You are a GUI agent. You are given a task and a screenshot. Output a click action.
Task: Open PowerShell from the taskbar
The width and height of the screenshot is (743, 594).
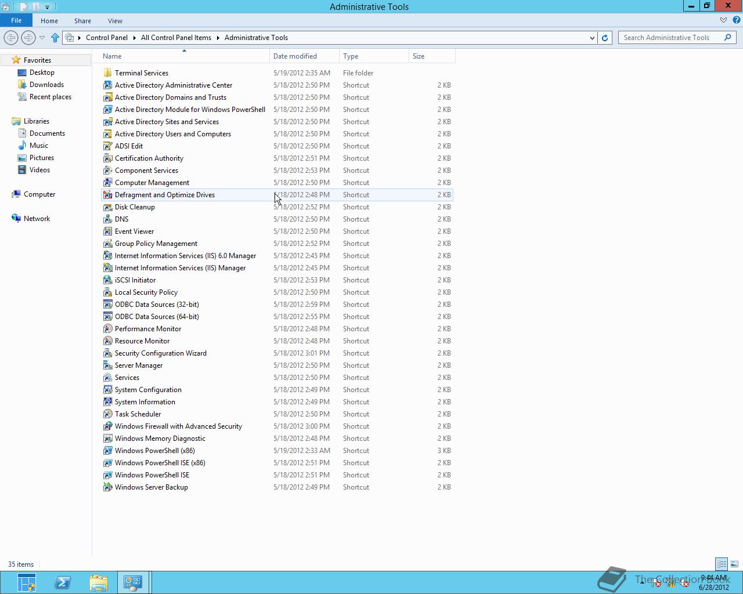pyautogui.click(x=63, y=582)
